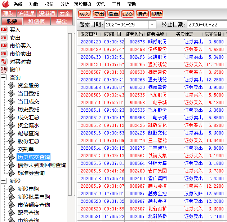
Task: Open the 起始日期 date dropdown
Action: point(152,25)
